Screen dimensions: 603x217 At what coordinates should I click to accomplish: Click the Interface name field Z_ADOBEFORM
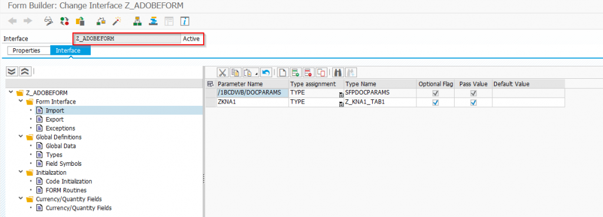coord(127,39)
